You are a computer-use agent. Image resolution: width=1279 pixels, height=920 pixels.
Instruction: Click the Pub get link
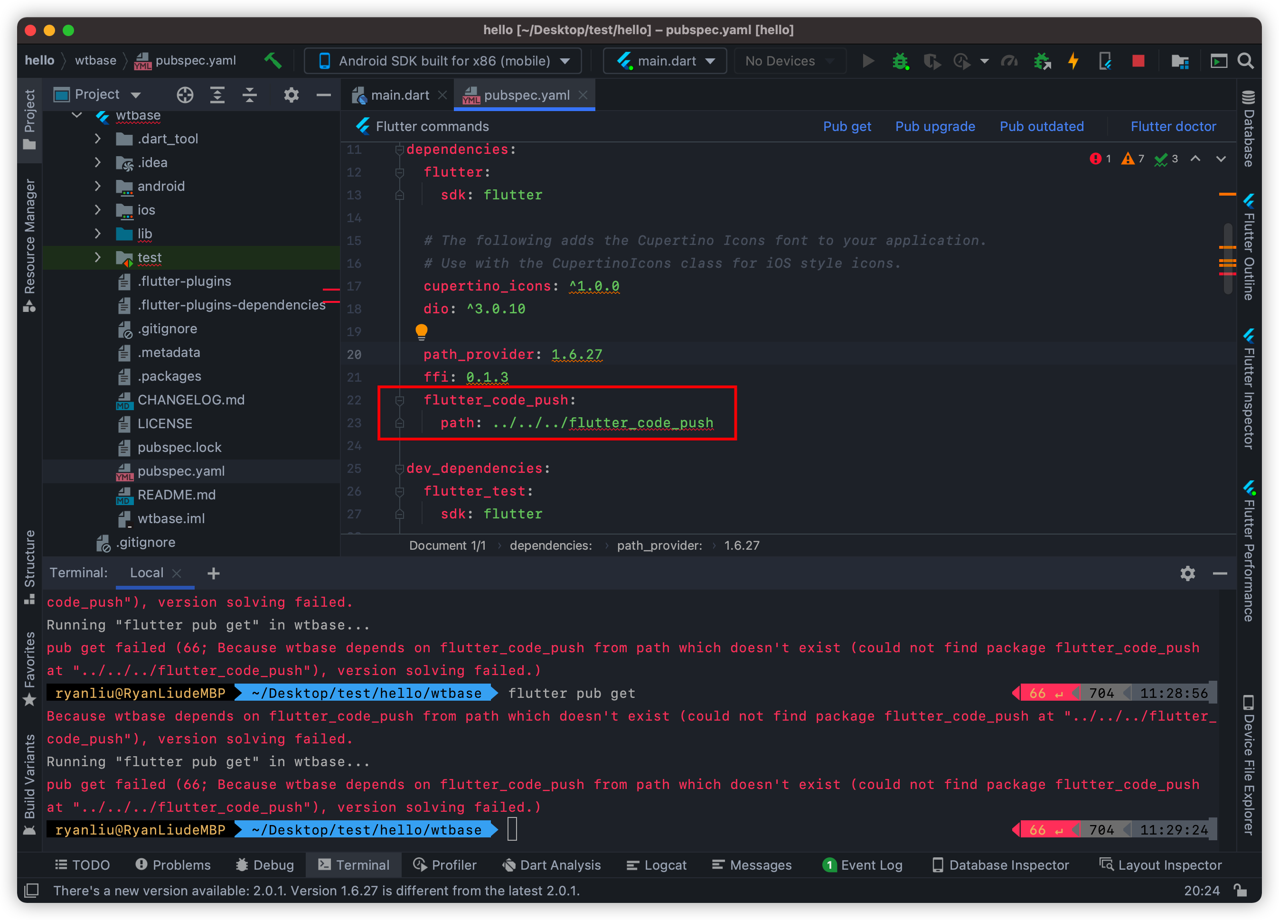click(x=846, y=126)
